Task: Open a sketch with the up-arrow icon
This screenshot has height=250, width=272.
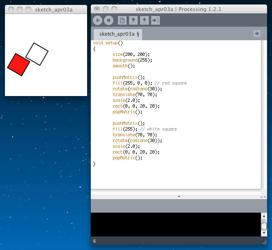Action: click(133, 20)
